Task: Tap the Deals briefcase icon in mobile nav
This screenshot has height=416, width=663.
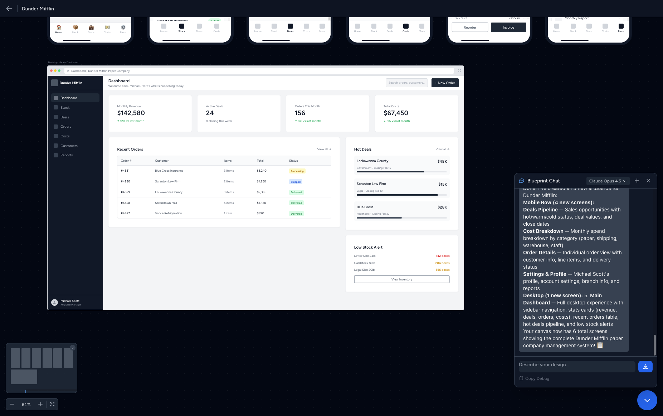Action: point(91,28)
